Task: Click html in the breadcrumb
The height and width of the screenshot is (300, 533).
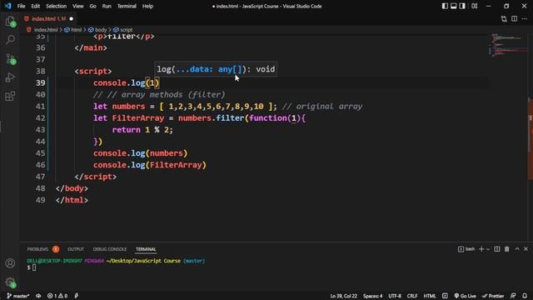Action: pos(76,30)
